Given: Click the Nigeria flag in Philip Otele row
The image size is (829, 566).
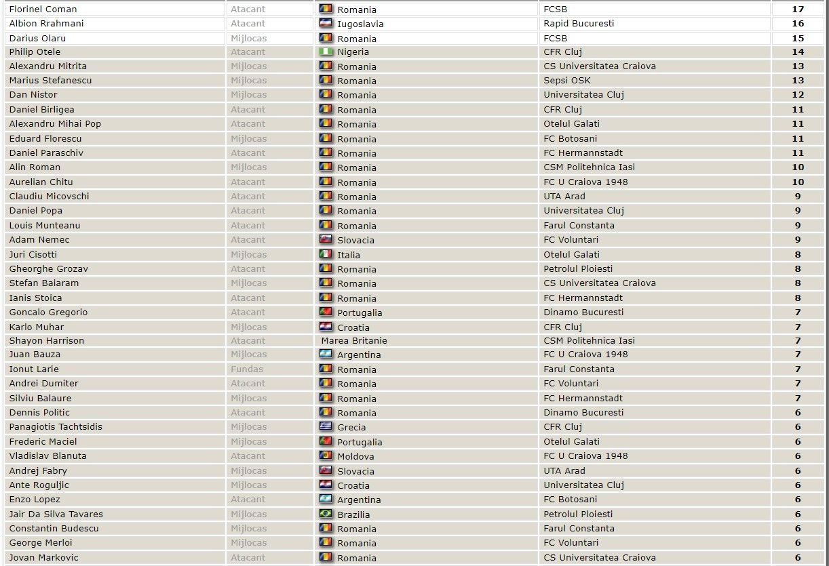Looking at the screenshot, I should 326,52.
